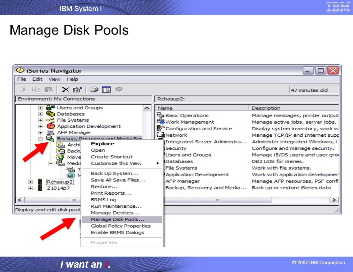
Task: Click the Name column header
Action: coord(202,108)
